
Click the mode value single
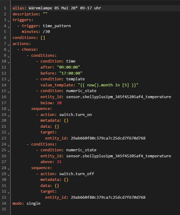(x=33, y=203)
